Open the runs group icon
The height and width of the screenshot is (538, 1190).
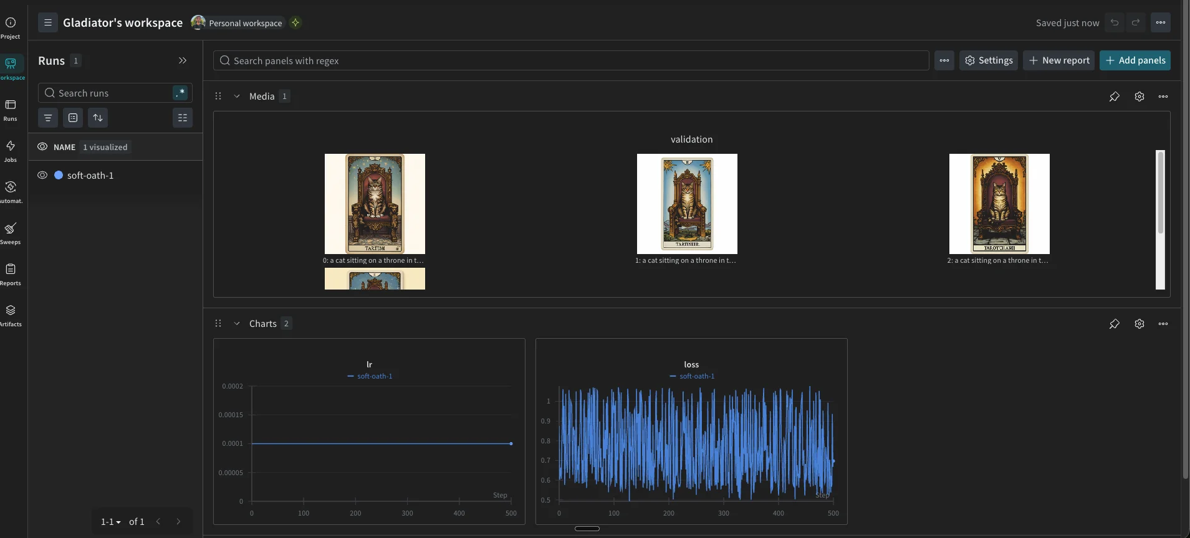pyautogui.click(x=73, y=118)
